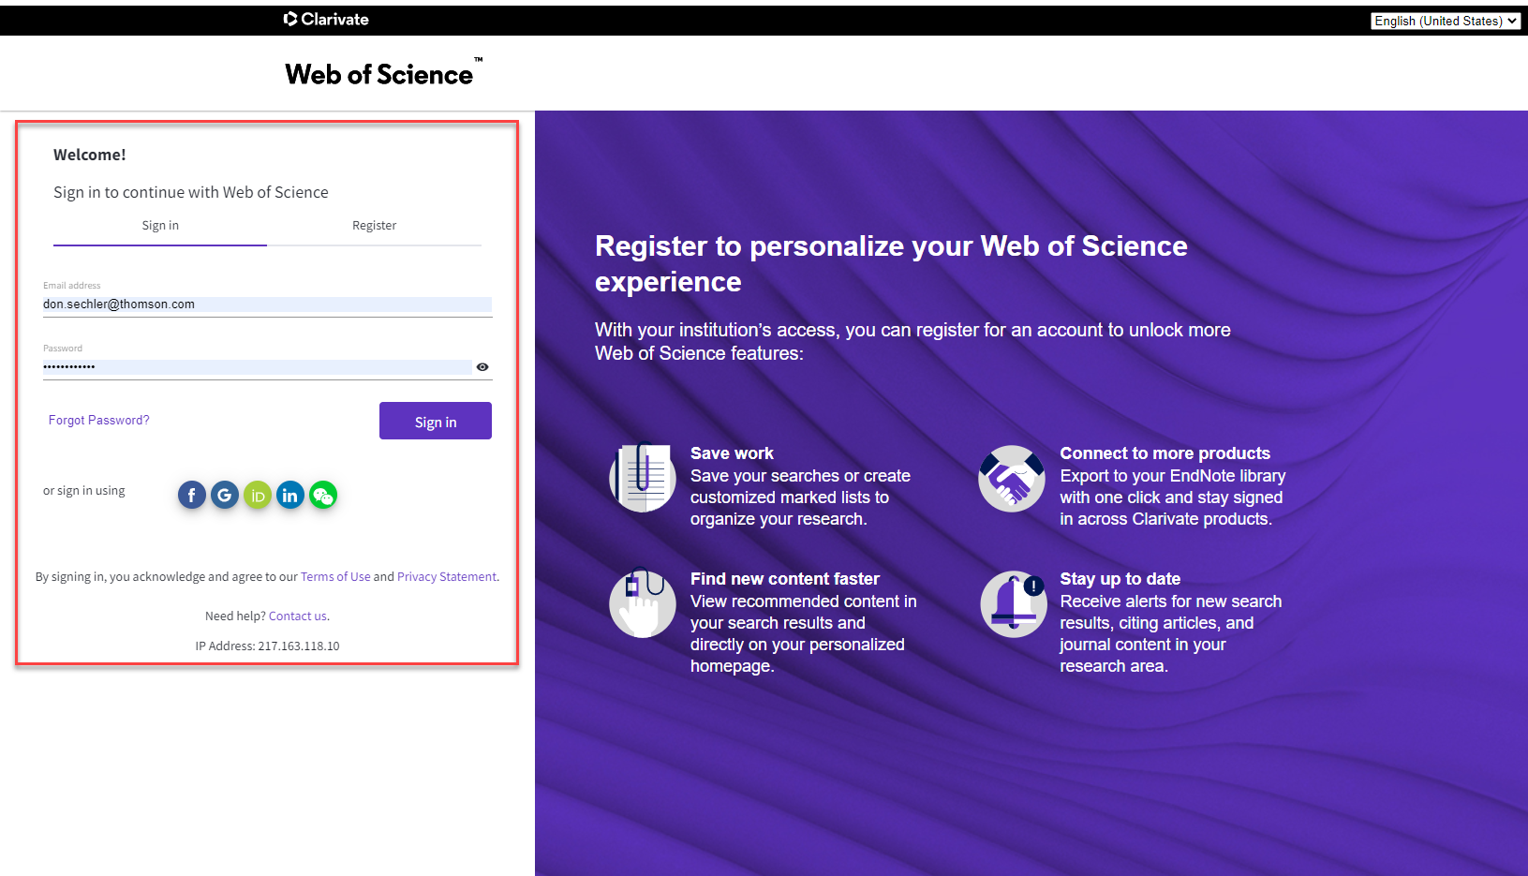Open the Forgot Password page
This screenshot has width=1528, height=876.
click(x=98, y=420)
